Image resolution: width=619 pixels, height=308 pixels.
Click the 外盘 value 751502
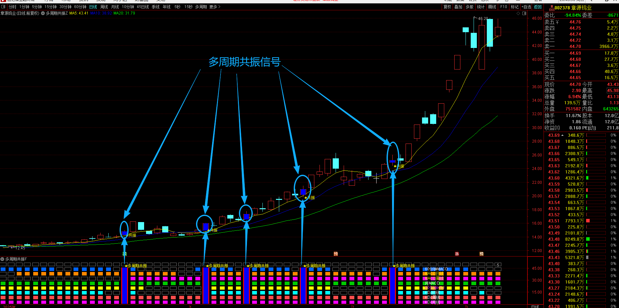click(x=573, y=109)
